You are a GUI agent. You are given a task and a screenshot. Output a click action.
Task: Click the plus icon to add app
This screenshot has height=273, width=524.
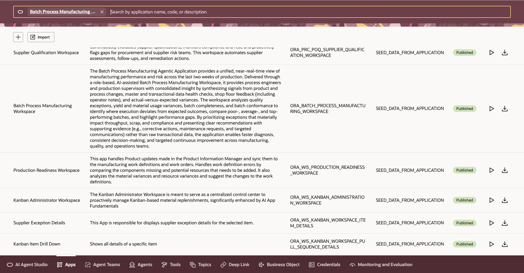(x=18, y=37)
